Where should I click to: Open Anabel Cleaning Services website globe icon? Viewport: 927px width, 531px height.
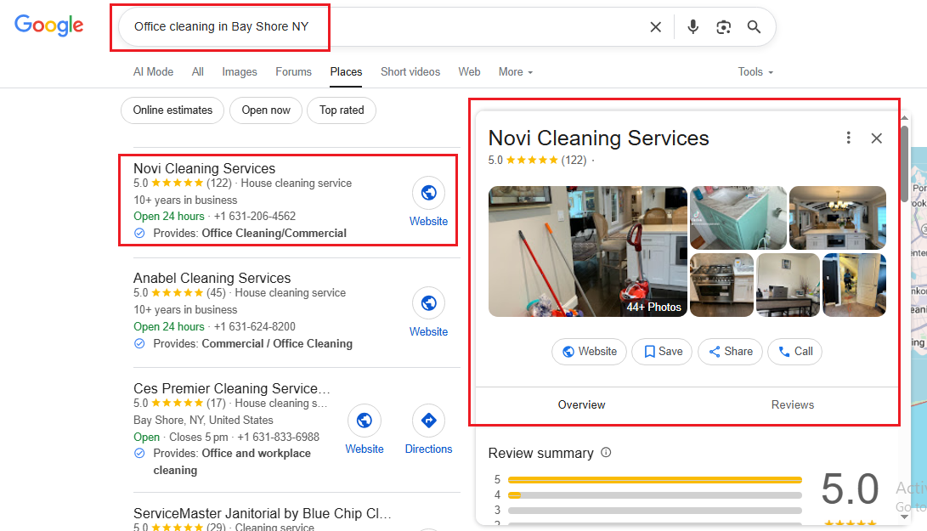[428, 303]
